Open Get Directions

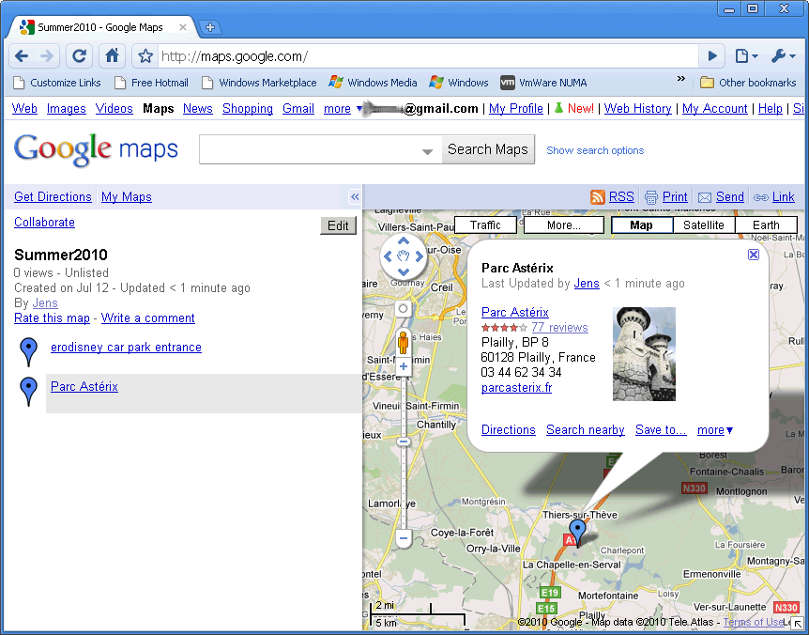[x=53, y=196]
